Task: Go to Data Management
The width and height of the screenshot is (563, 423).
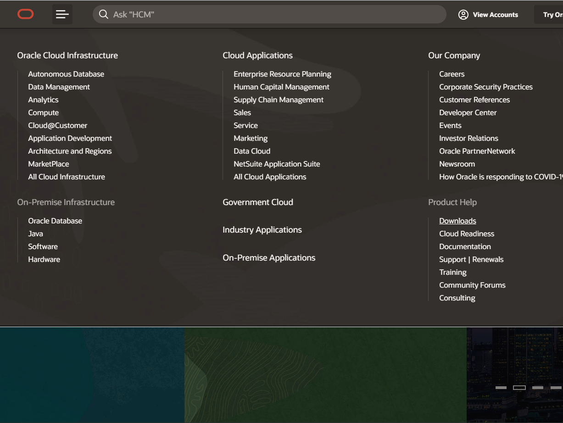Action: tap(59, 87)
